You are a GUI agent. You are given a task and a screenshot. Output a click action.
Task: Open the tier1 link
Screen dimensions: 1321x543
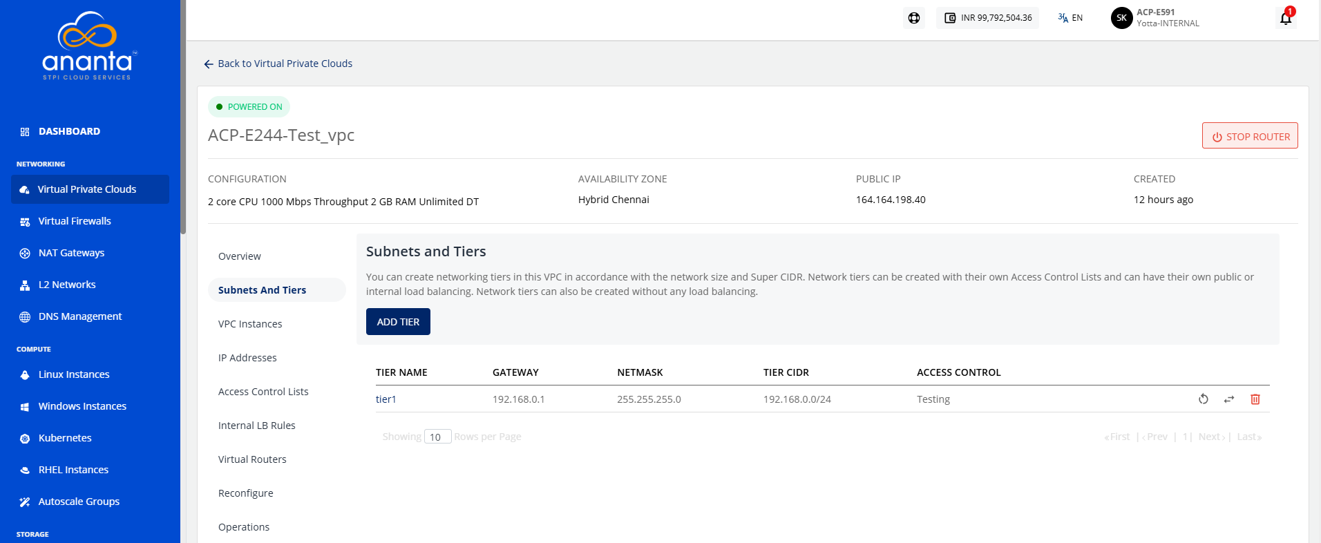pyautogui.click(x=386, y=399)
